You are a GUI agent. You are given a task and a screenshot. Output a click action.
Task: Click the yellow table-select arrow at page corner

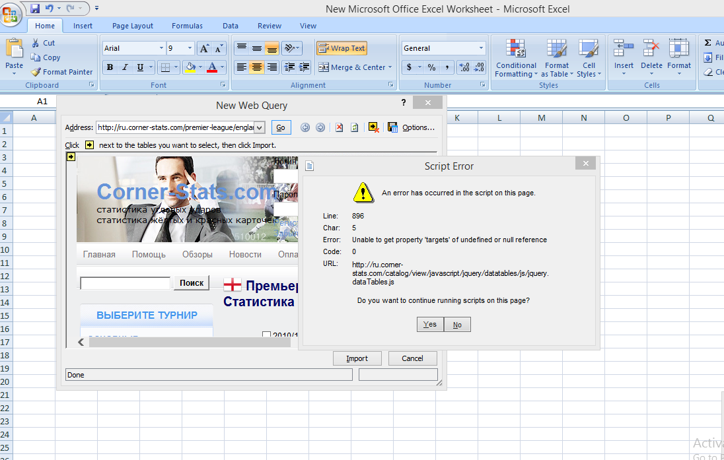pos(71,156)
